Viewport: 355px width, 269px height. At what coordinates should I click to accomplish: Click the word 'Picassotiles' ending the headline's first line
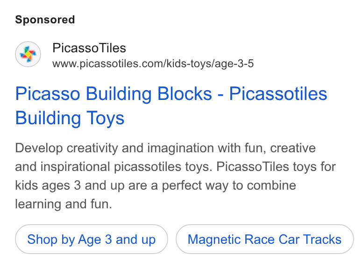[278, 93]
